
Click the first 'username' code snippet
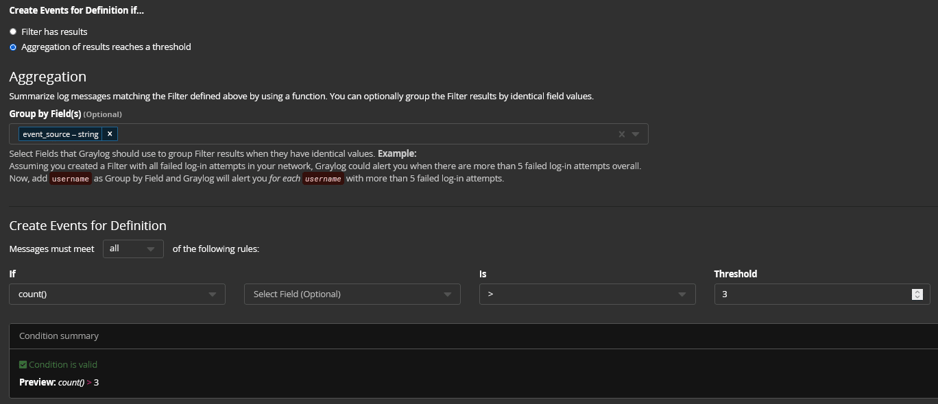(71, 179)
